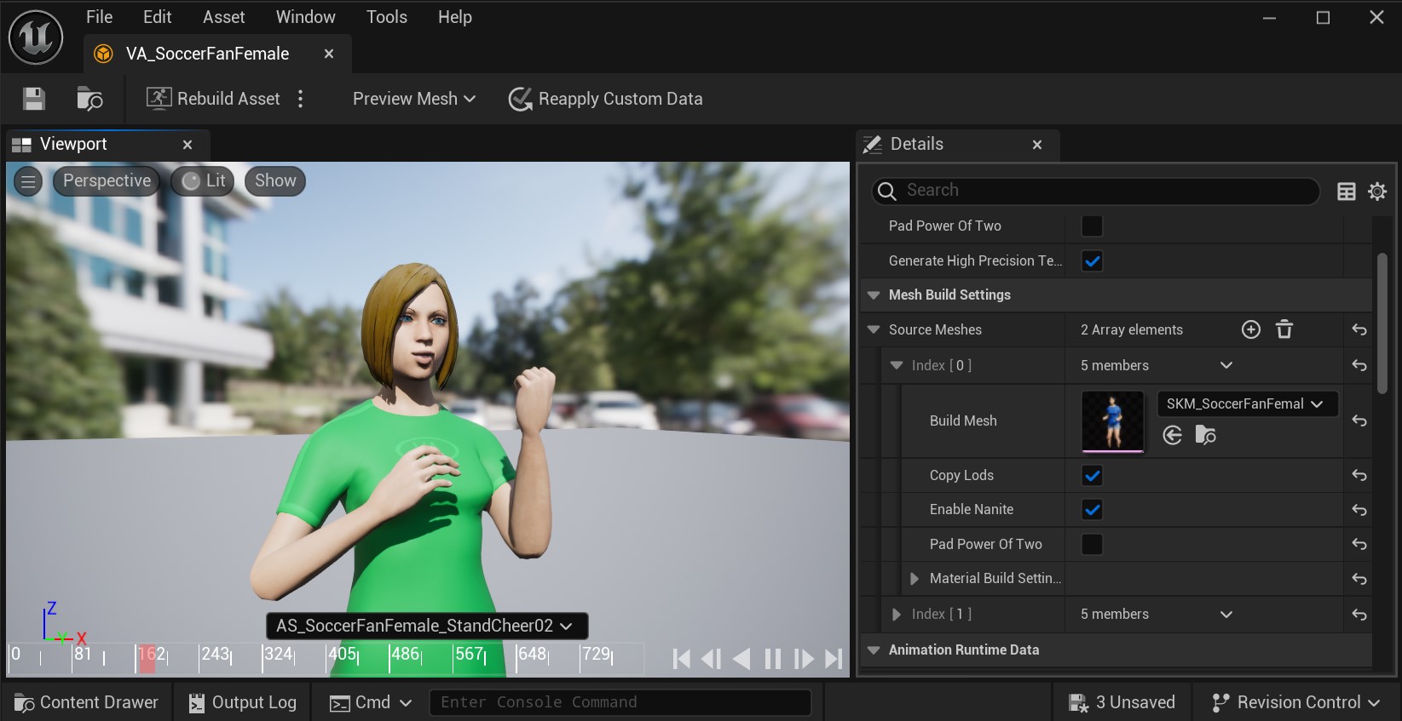
Task: Expand Material Build Settings row
Action: [x=914, y=578]
